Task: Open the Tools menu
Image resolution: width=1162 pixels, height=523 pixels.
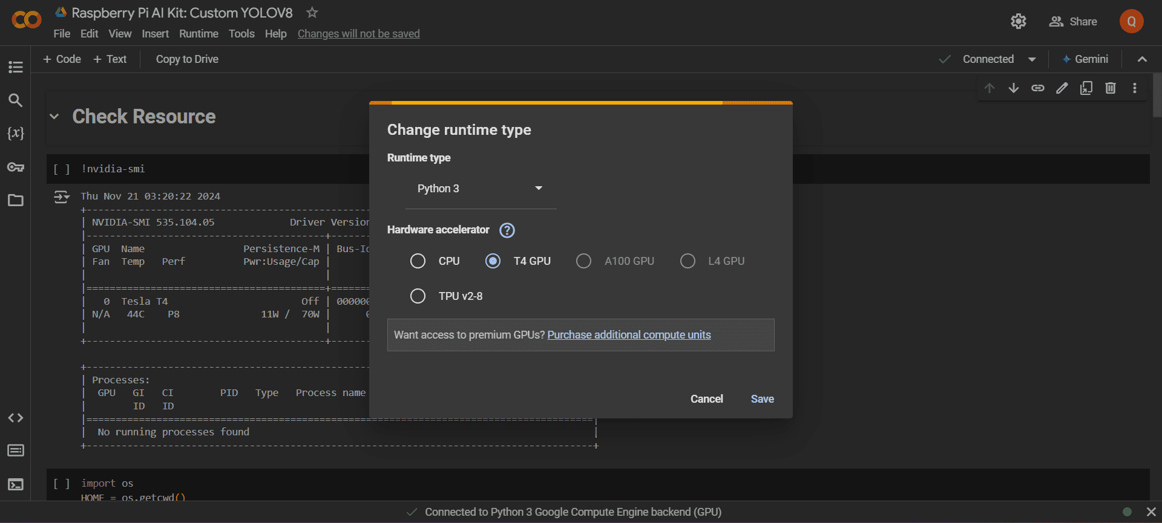Action: click(x=241, y=34)
